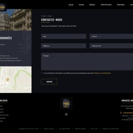Screen dimensions: 133x133
Task: Click the 'Création' credit link in the footer bar
Action: click(49, 129)
